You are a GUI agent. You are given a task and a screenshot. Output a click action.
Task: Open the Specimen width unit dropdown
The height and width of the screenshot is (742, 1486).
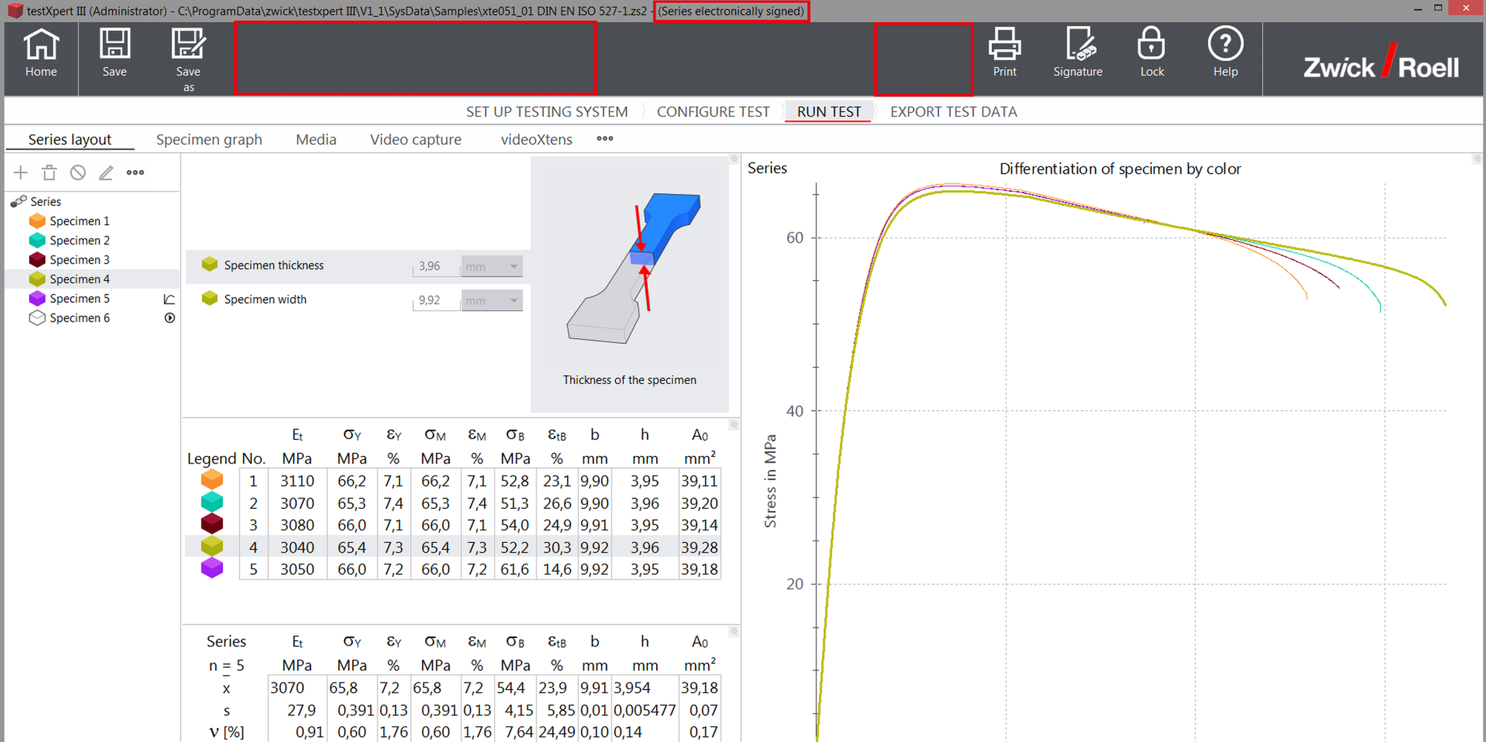click(492, 301)
